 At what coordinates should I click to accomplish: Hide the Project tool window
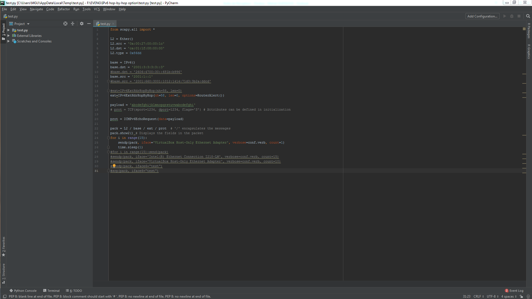(x=89, y=24)
